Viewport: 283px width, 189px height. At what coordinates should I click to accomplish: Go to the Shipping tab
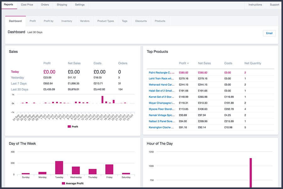62,5
